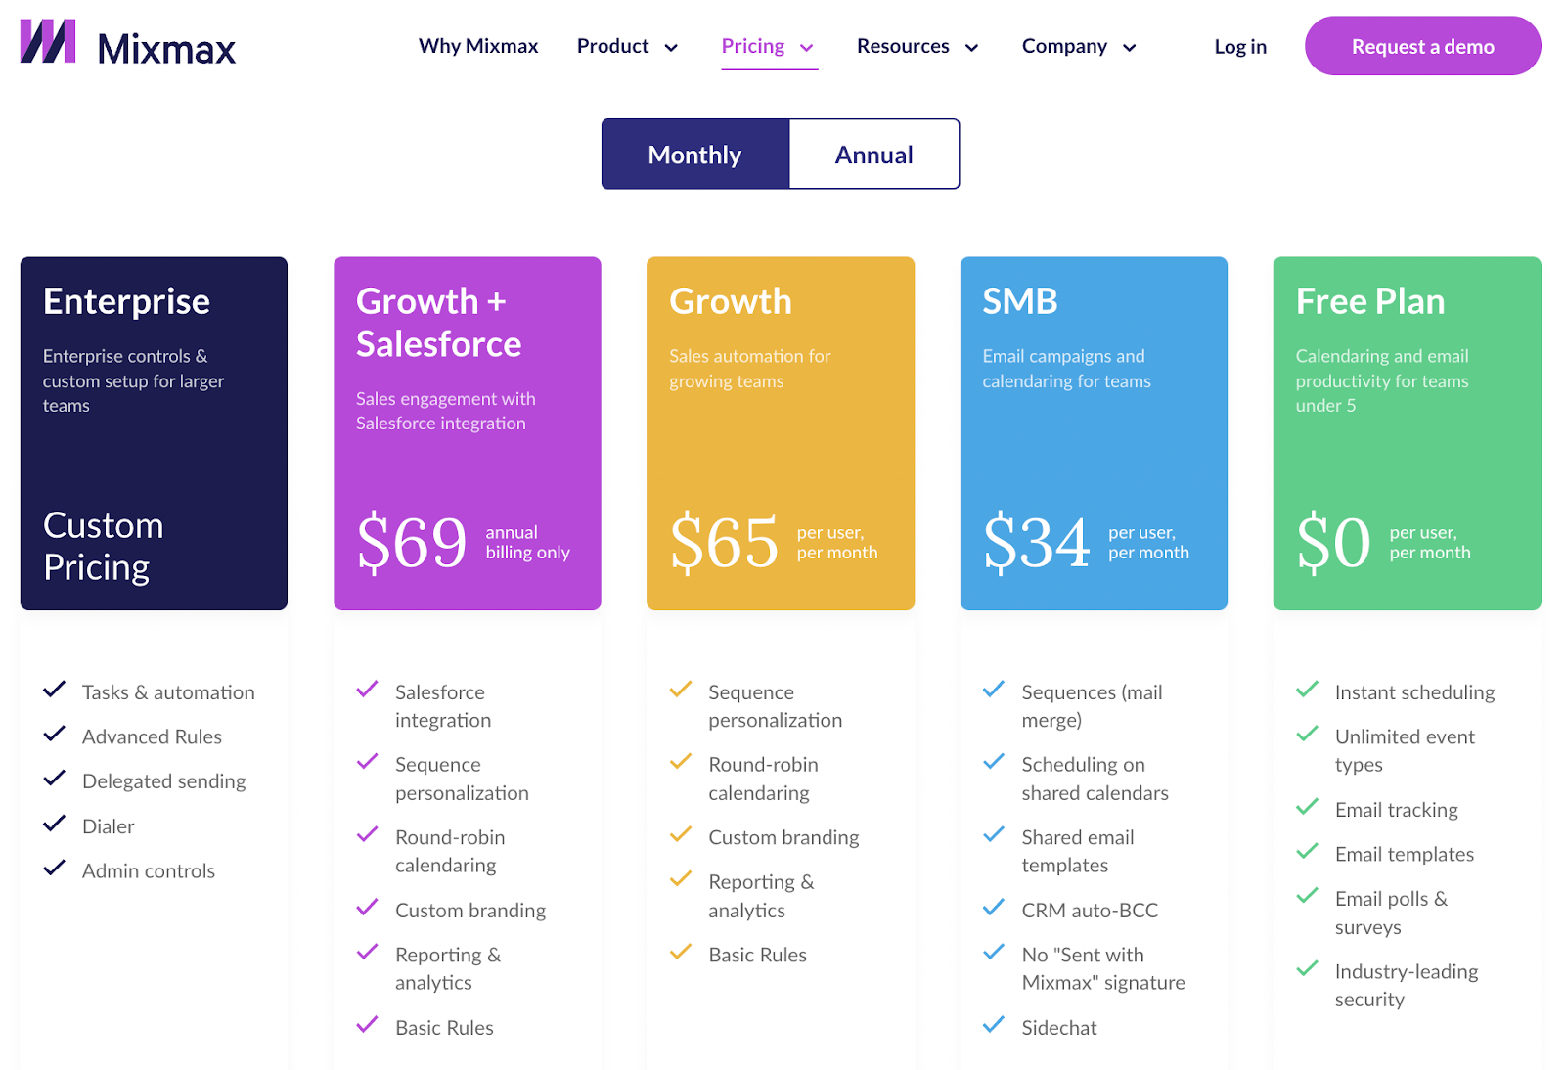Open the Resources dropdown chevron
The width and height of the screenshot is (1565, 1070).
(971, 48)
